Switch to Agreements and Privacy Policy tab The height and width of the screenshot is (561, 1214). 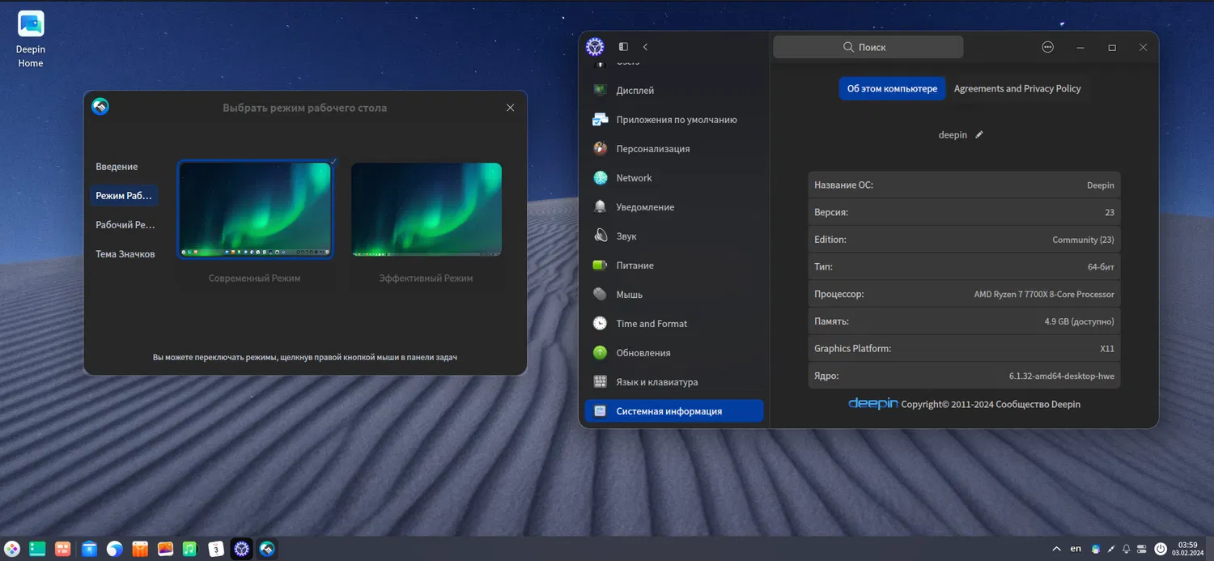point(1017,89)
